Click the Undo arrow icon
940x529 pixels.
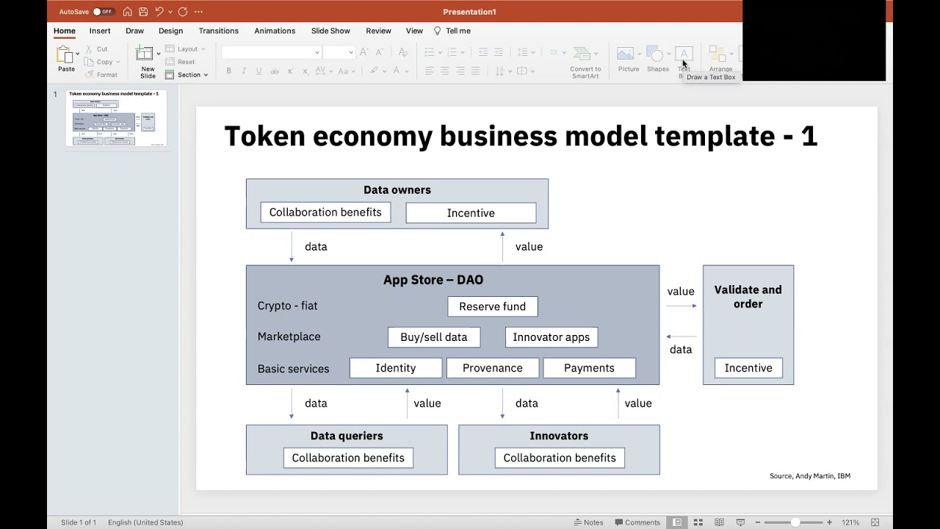click(x=159, y=12)
